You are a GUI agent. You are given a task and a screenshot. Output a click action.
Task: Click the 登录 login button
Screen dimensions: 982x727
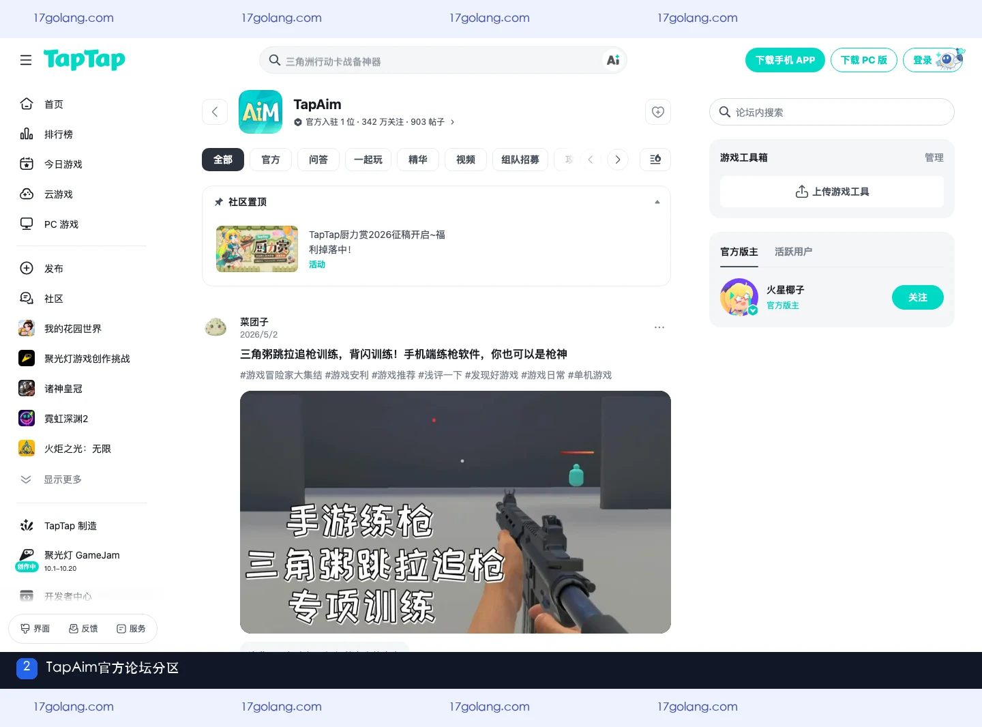click(x=933, y=60)
